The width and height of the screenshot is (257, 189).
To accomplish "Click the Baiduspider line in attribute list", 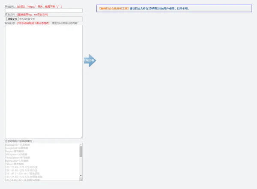I will (17, 144).
